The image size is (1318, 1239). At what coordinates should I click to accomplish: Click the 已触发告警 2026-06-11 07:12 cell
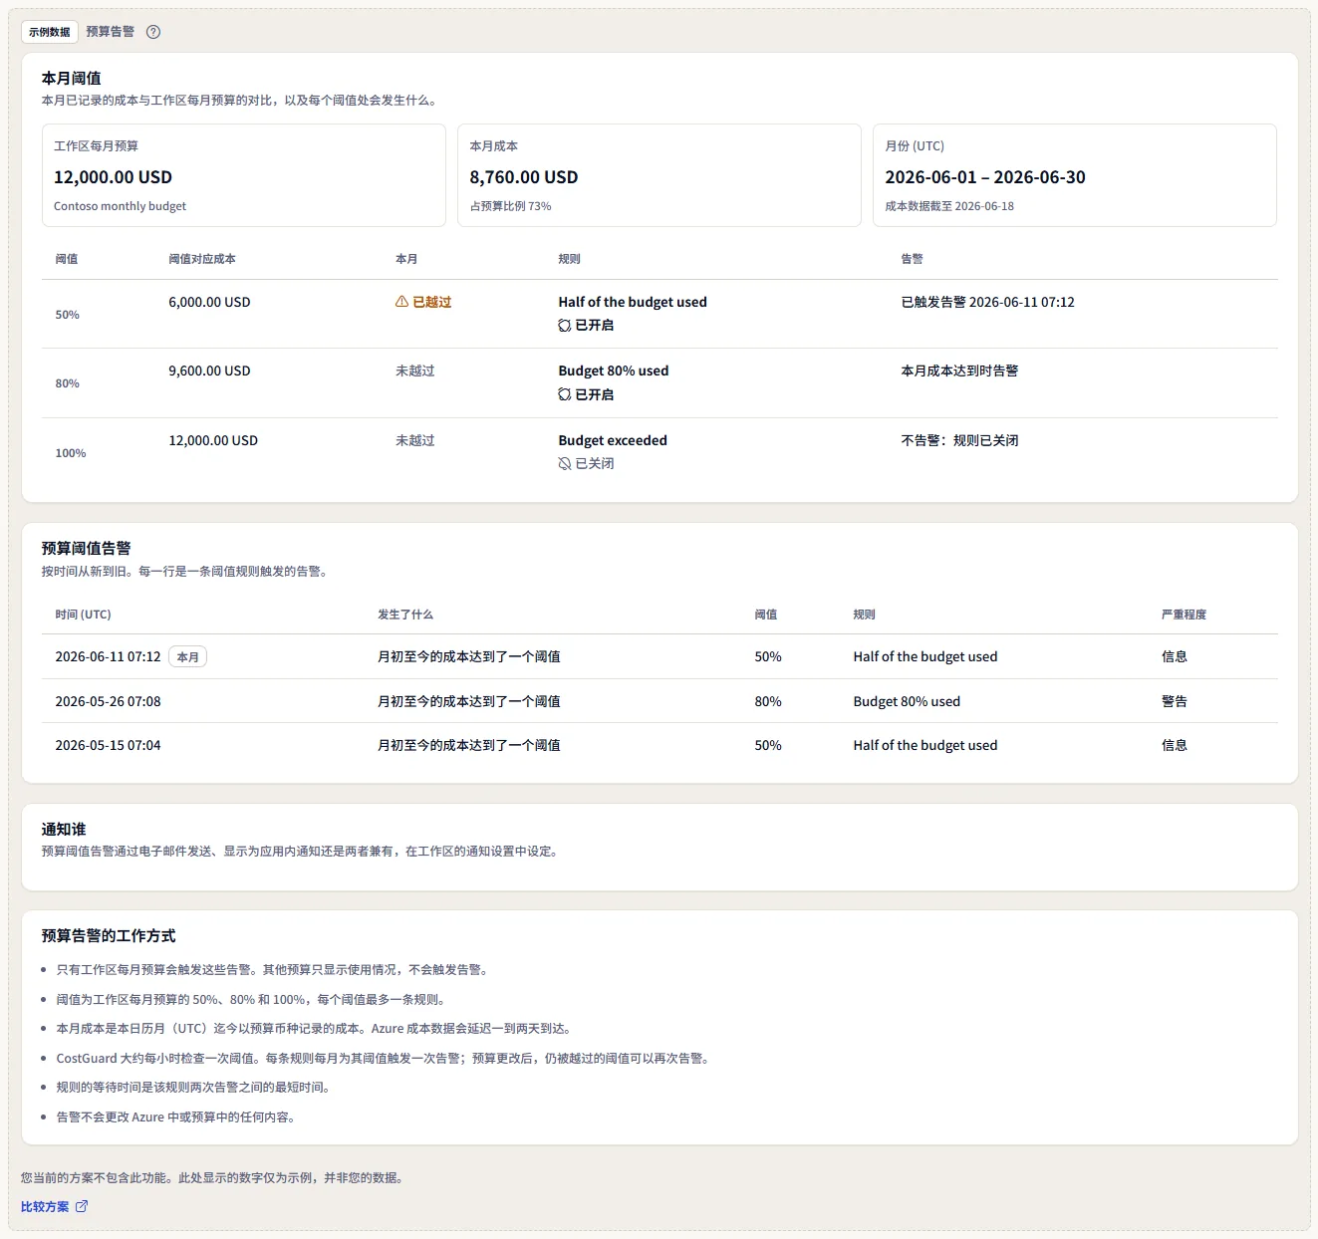click(x=988, y=302)
